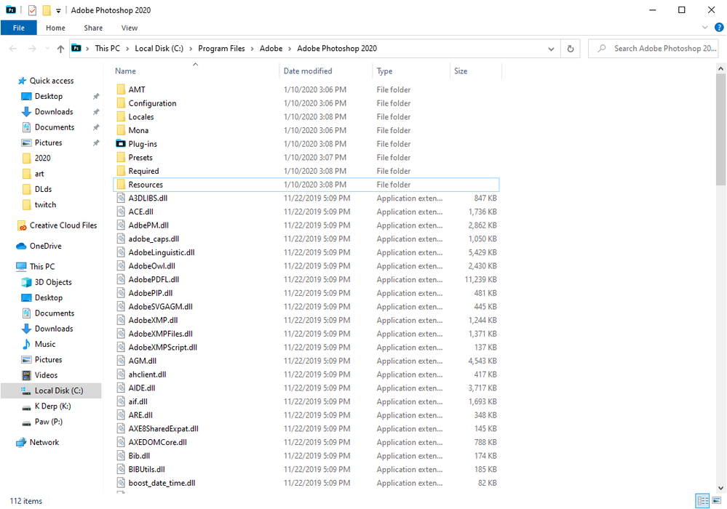
Task: Select the Plug-ins folder icon
Action: [121, 143]
